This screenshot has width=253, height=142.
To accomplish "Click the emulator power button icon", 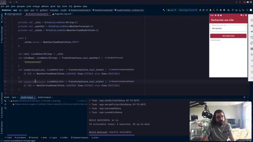I will click(251, 20).
